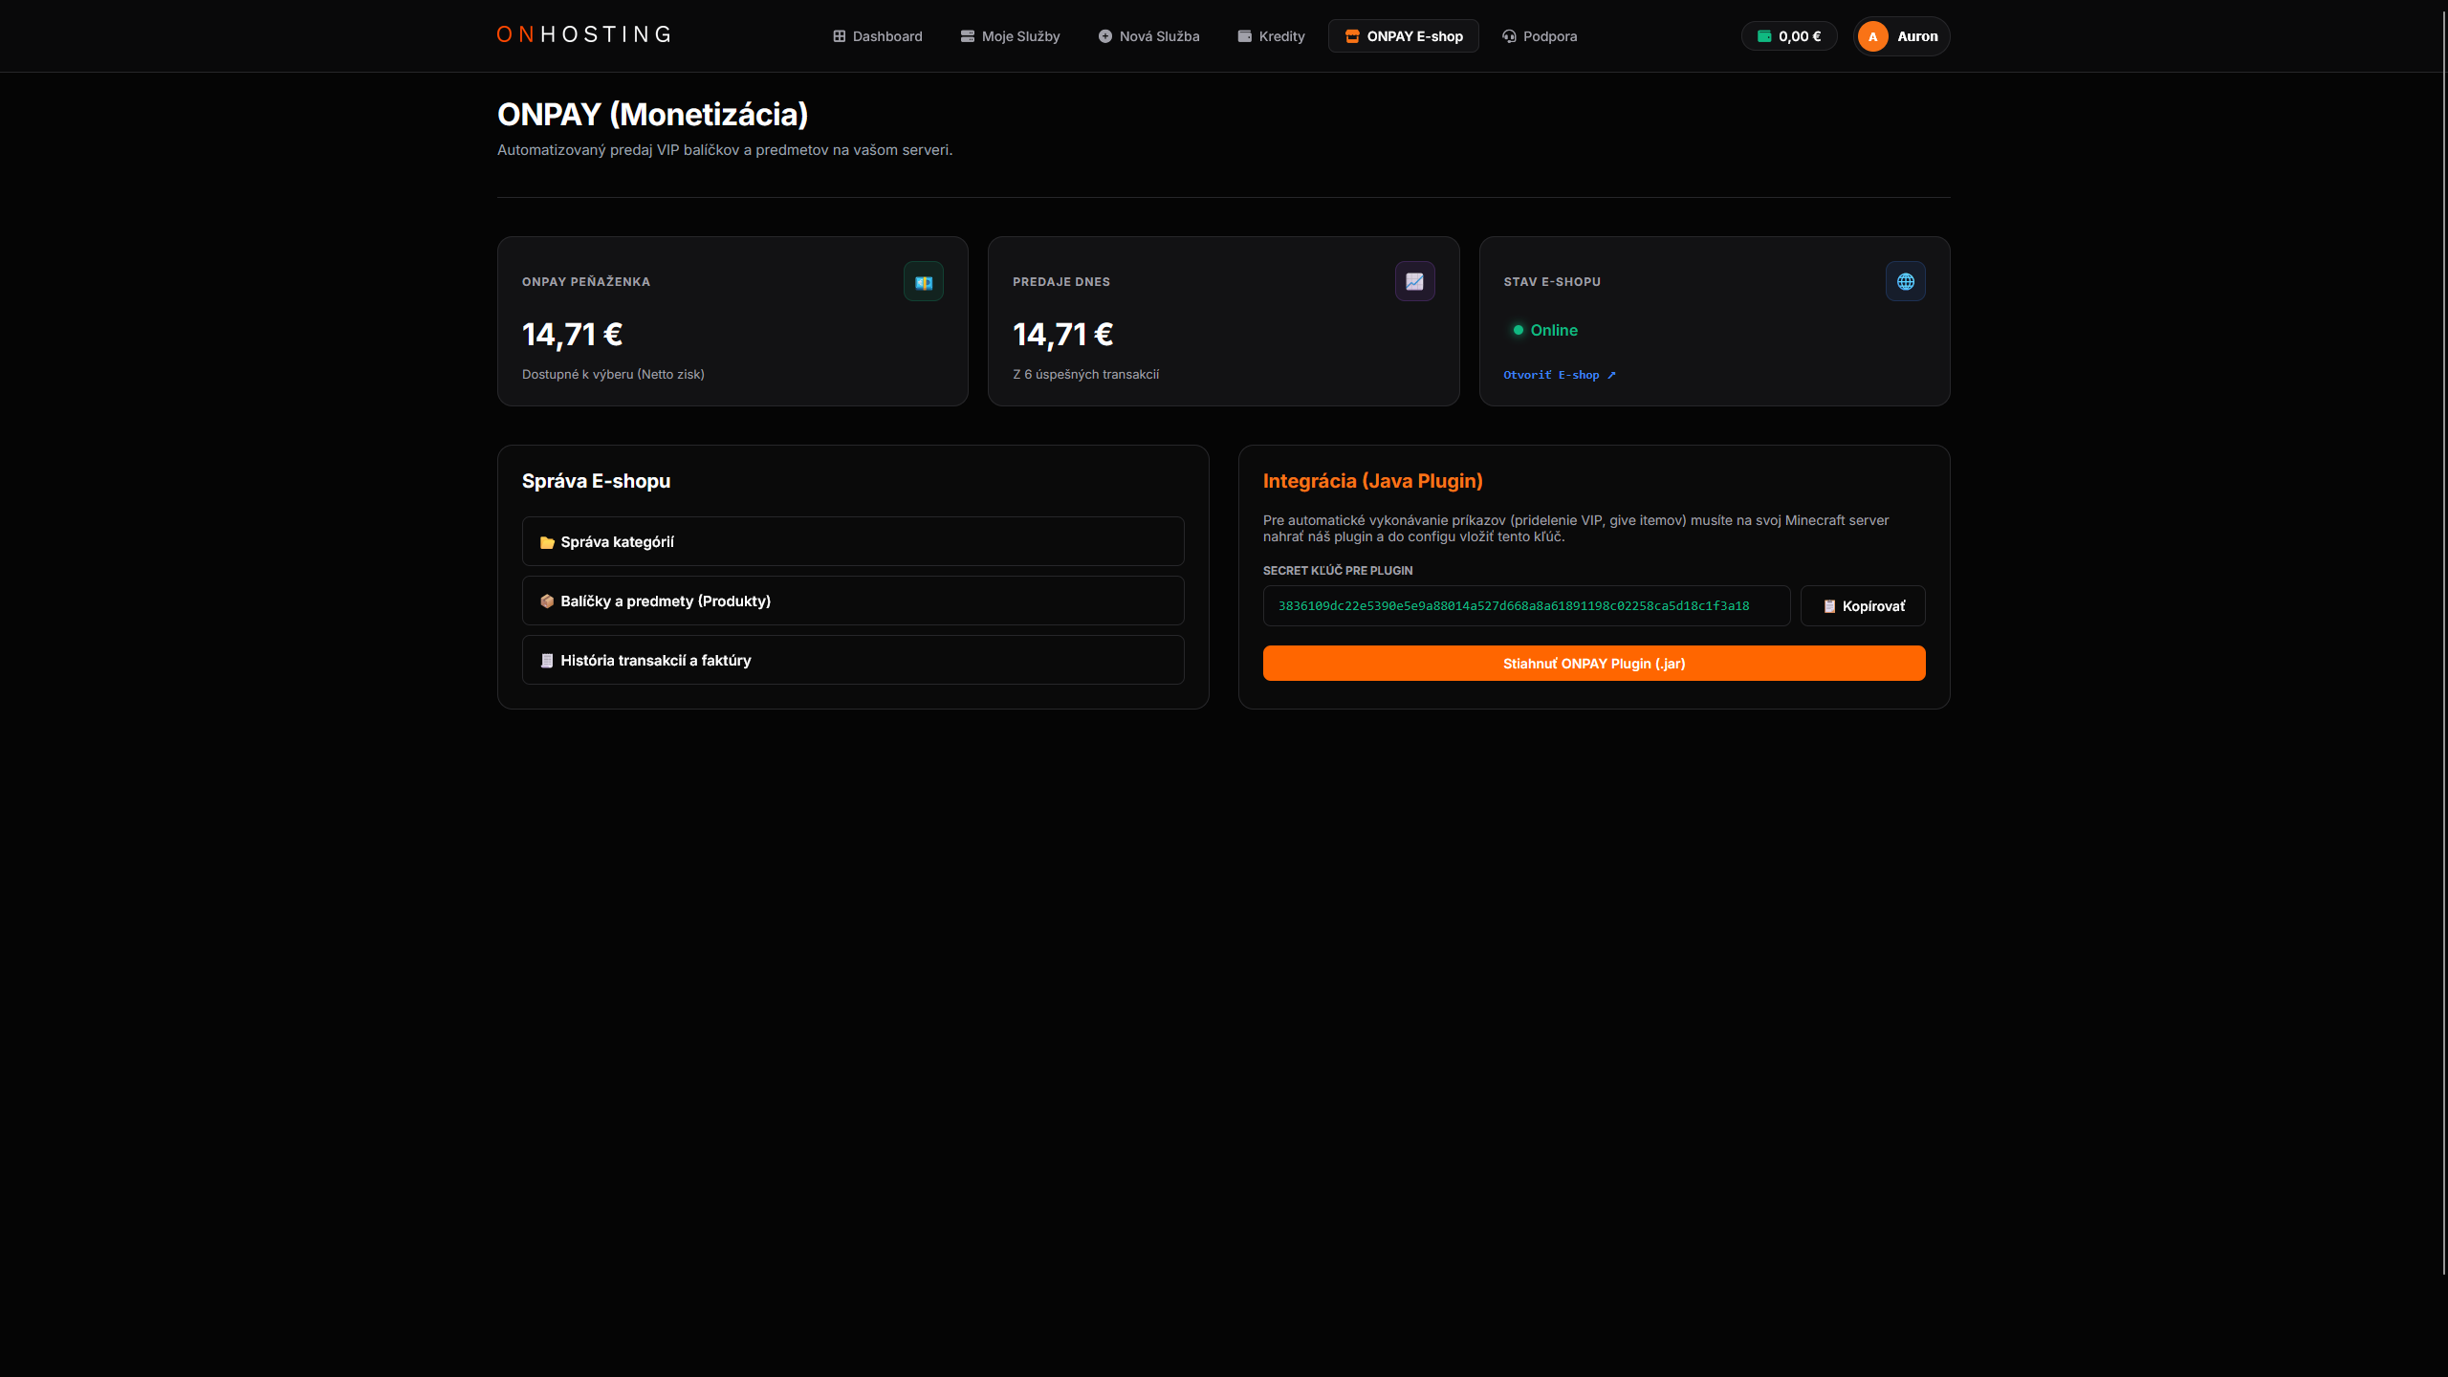This screenshot has height=1377, width=2448.
Task: Open Správa kategórií
Action: pyautogui.click(x=853, y=541)
